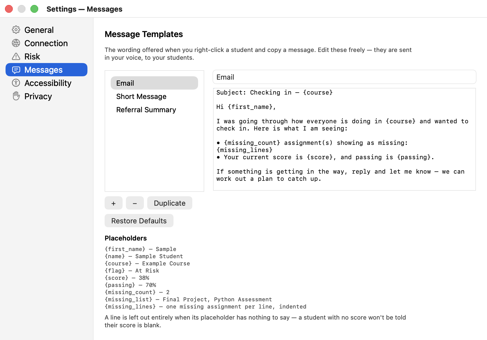Click the Connection globe icon
Viewport: 487px width, 340px height.
coord(16,43)
